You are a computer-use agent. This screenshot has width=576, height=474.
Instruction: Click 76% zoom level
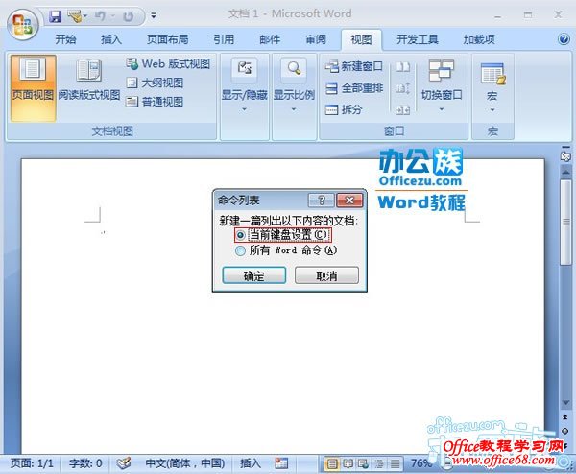click(x=421, y=463)
